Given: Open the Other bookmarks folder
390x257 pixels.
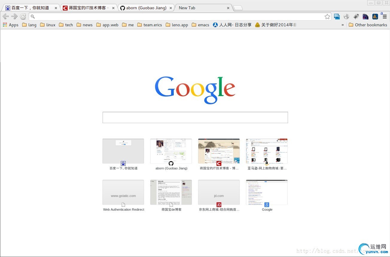Looking at the screenshot, I should coord(368,25).
